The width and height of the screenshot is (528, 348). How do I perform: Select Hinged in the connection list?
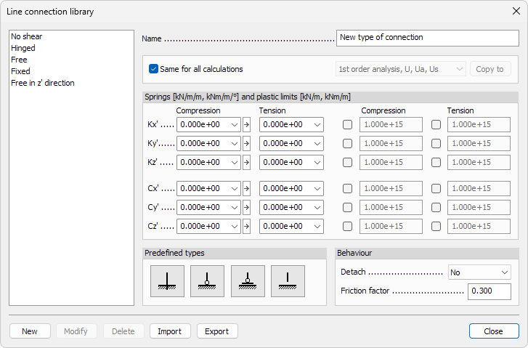(x=23, y=48)
